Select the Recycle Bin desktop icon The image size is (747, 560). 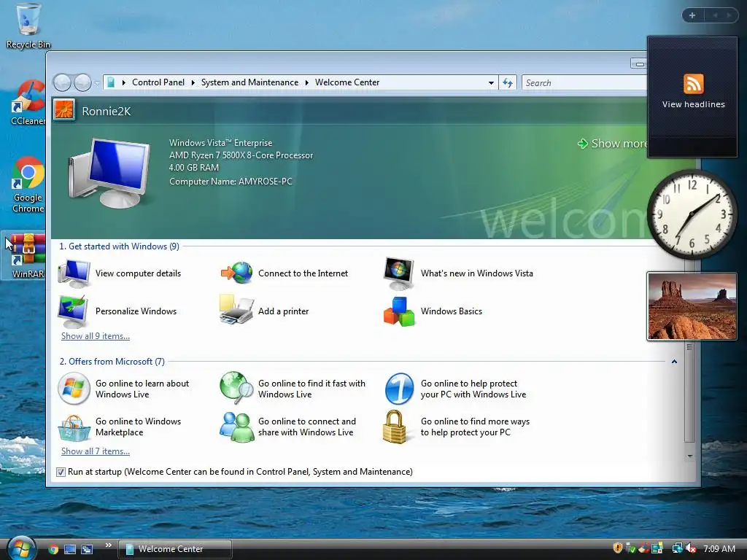coord(28,26)
